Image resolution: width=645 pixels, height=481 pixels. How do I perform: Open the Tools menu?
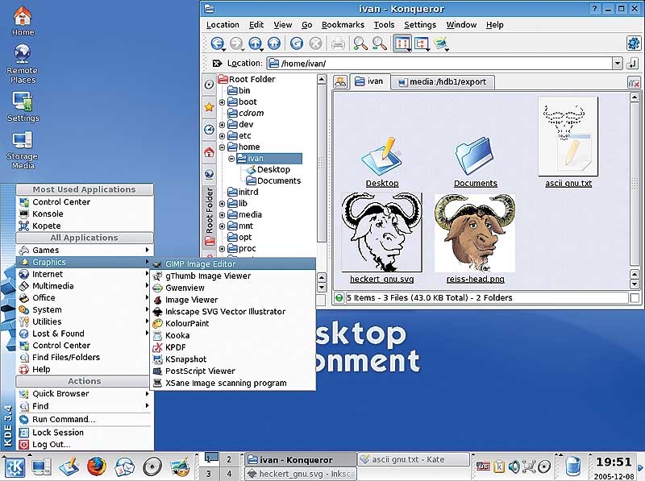(384, 25)
